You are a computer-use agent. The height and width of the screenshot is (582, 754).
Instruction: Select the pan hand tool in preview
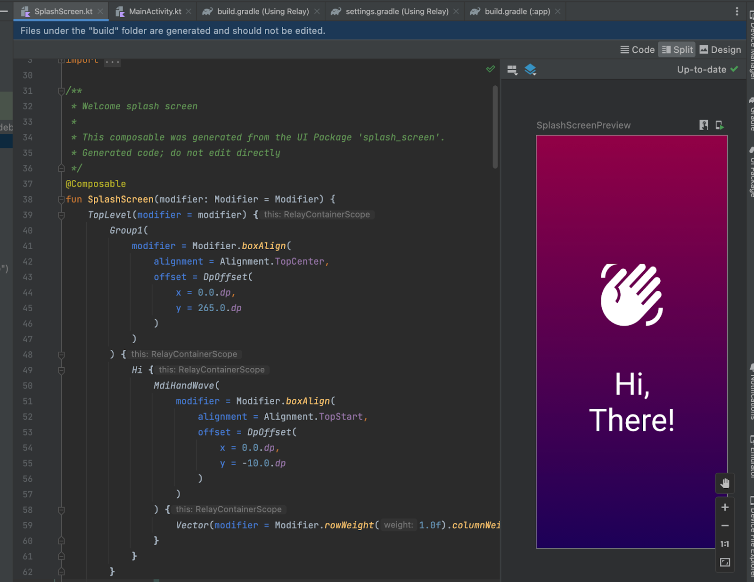pos(725,483)
